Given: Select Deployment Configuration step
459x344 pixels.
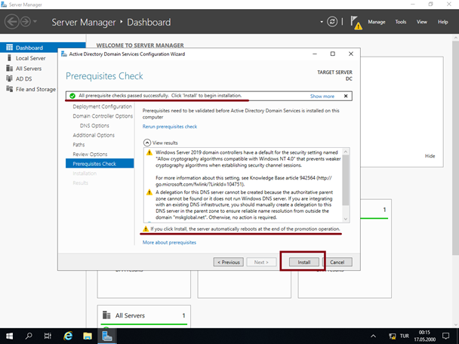Looking at the screenshot, I should tap(102, 106).
